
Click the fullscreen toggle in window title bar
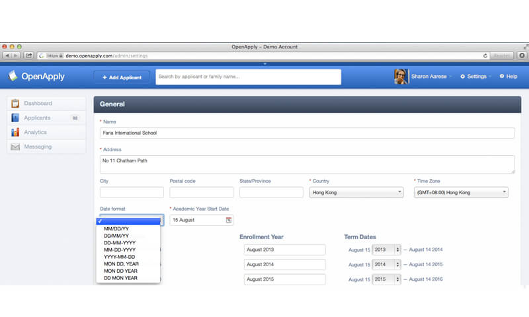point(526,46)
